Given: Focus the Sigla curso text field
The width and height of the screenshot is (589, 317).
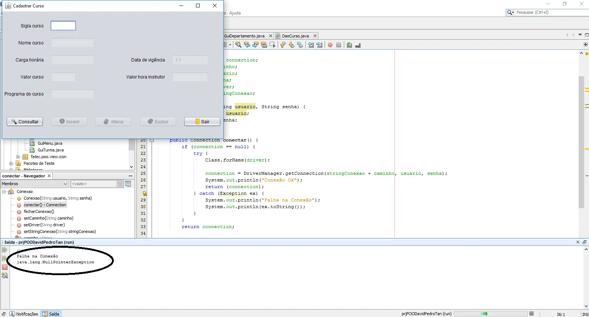Looking at the screenshot, I should pos(63,26).
